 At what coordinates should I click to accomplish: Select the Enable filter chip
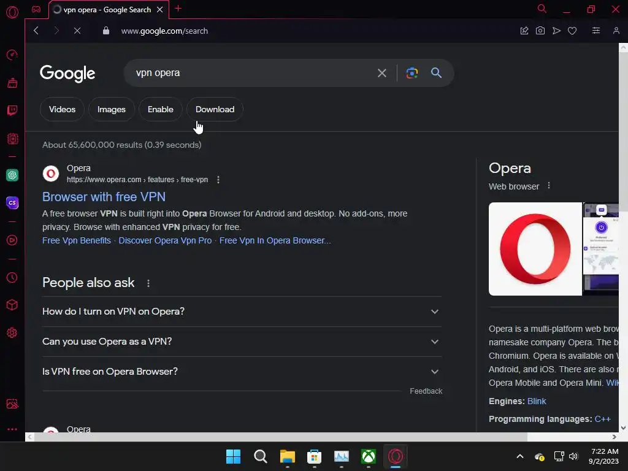click(x=160, y=109)
